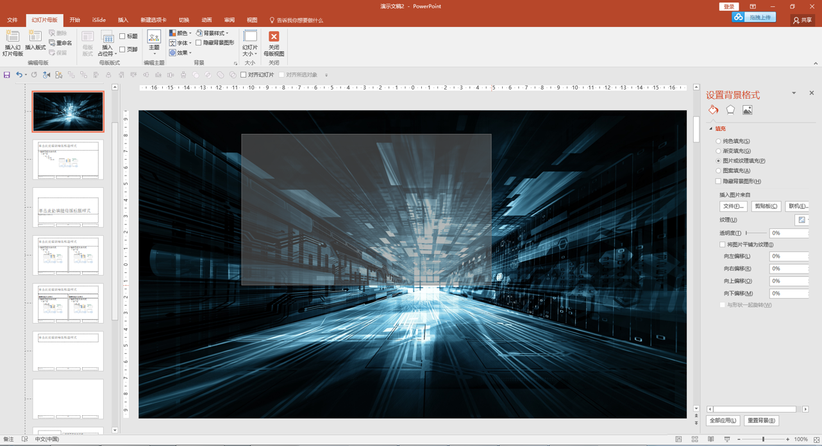
Task: Click spell check icon in status bar
Action: (24, 440)
